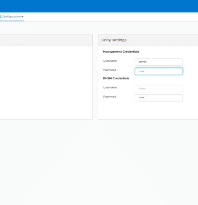Screen dimensions: 198x205
Task: Click the Username label under DHSM Credentials
Action: pyautogui.click(x=110, y=87)
